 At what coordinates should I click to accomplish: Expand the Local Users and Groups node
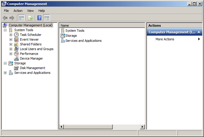[x=11, y=49]
